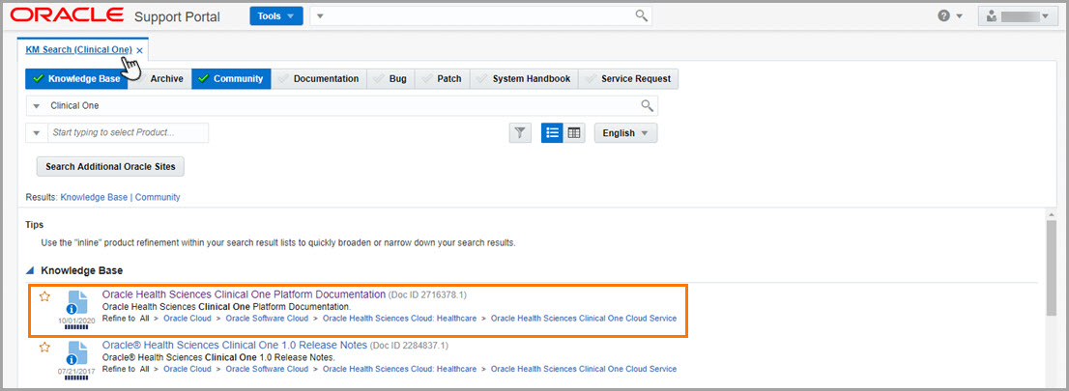Open the Tools dropdown menu
Screen dimensions: 1069x391
(x=276, y=15)
